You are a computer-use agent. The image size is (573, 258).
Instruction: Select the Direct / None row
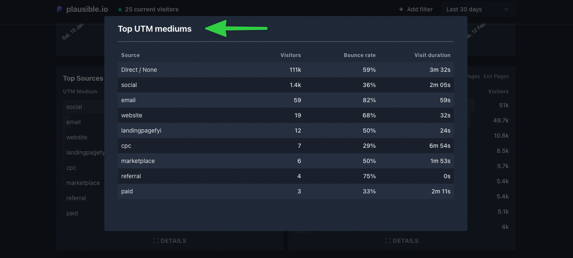[x=286, y=70]
